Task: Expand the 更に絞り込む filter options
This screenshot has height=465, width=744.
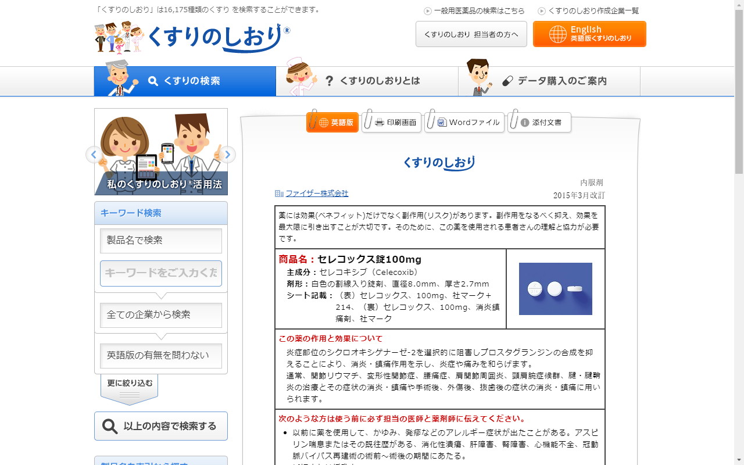Action: [130, 389]
